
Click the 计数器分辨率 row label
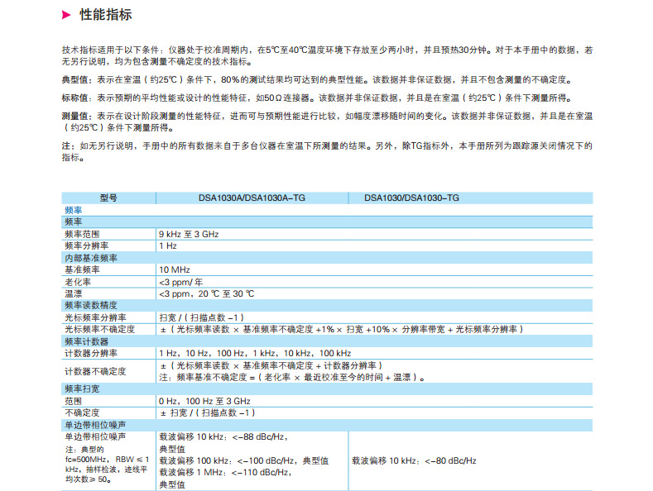tap(91, 353)
